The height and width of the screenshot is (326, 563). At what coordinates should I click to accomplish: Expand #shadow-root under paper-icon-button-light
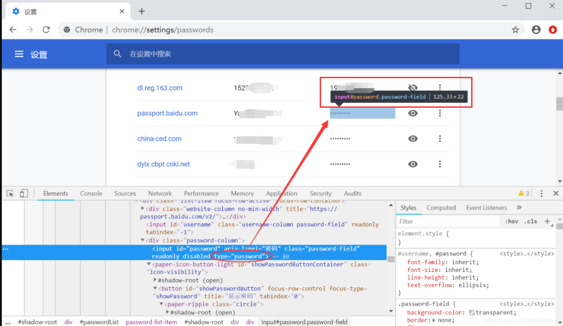click(x=155, y=280)
